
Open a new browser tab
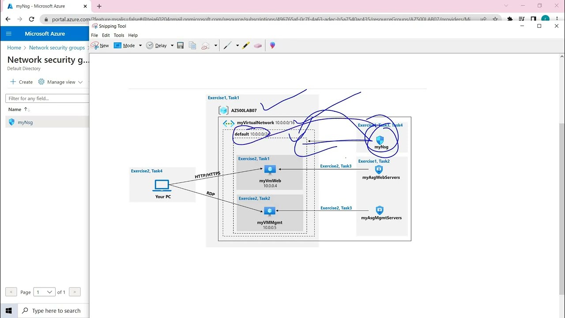[99, 6]
